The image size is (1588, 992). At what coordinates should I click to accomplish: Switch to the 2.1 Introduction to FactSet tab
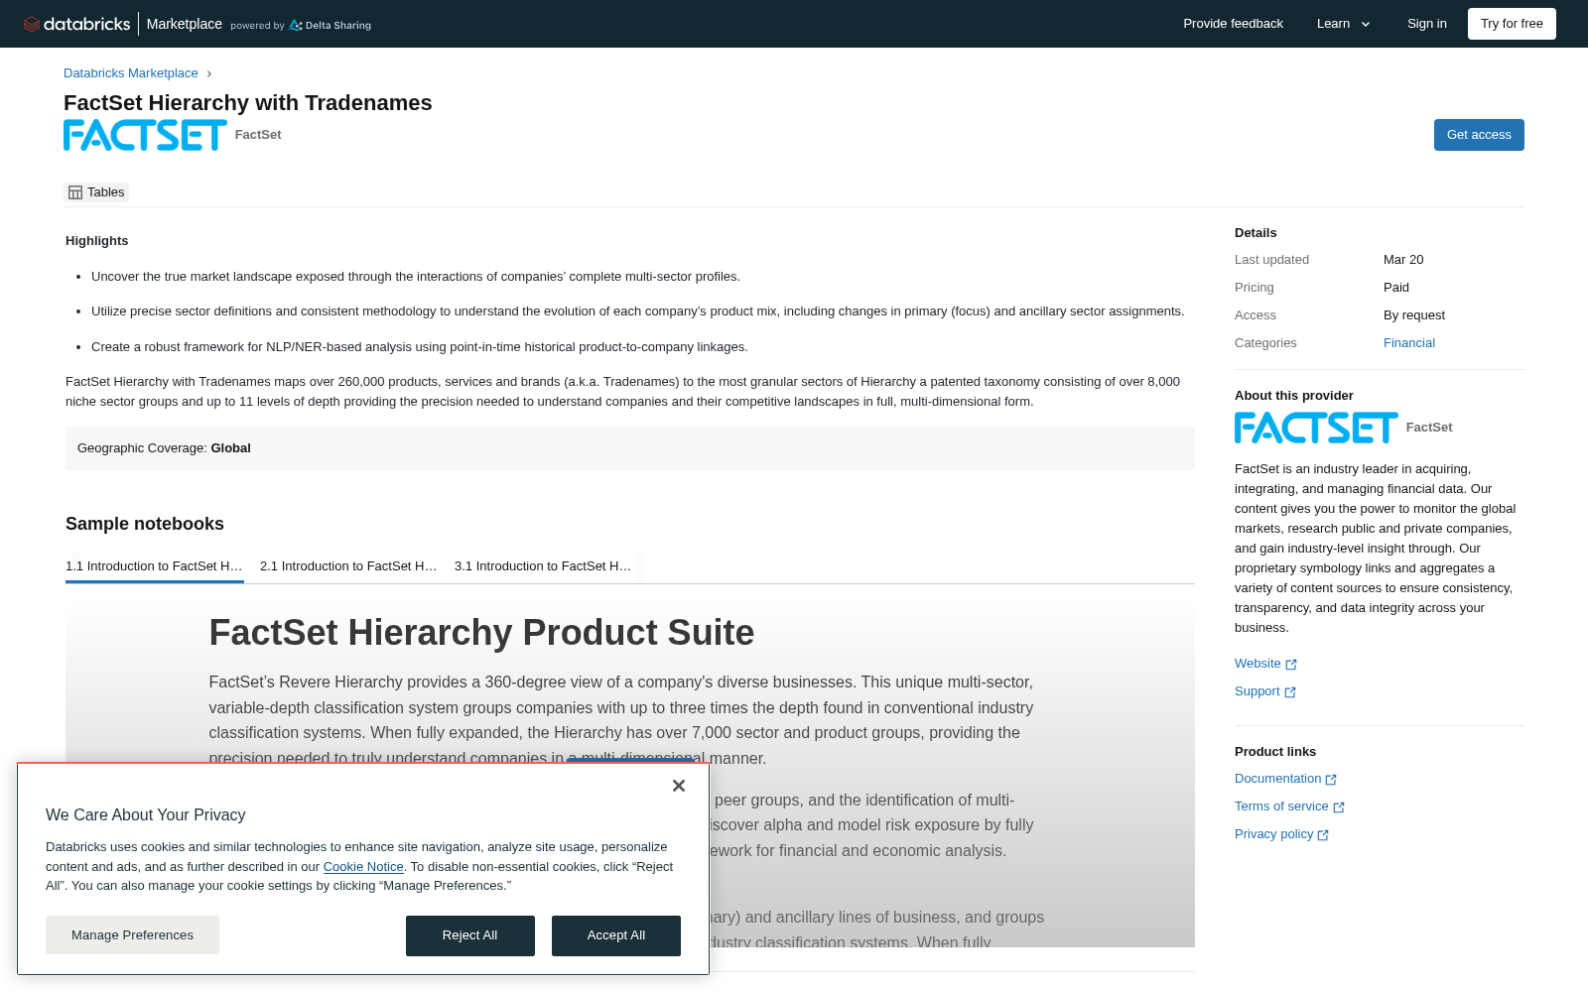pos(349,566)
